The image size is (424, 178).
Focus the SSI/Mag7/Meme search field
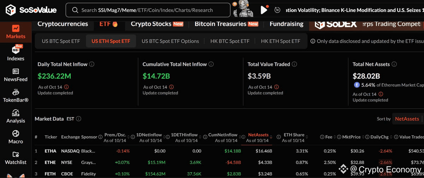pyautogui.click(x=148, y=10)
